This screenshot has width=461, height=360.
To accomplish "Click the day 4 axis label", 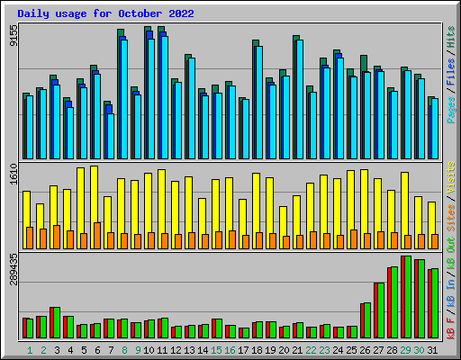I will [x=70, y=350].
